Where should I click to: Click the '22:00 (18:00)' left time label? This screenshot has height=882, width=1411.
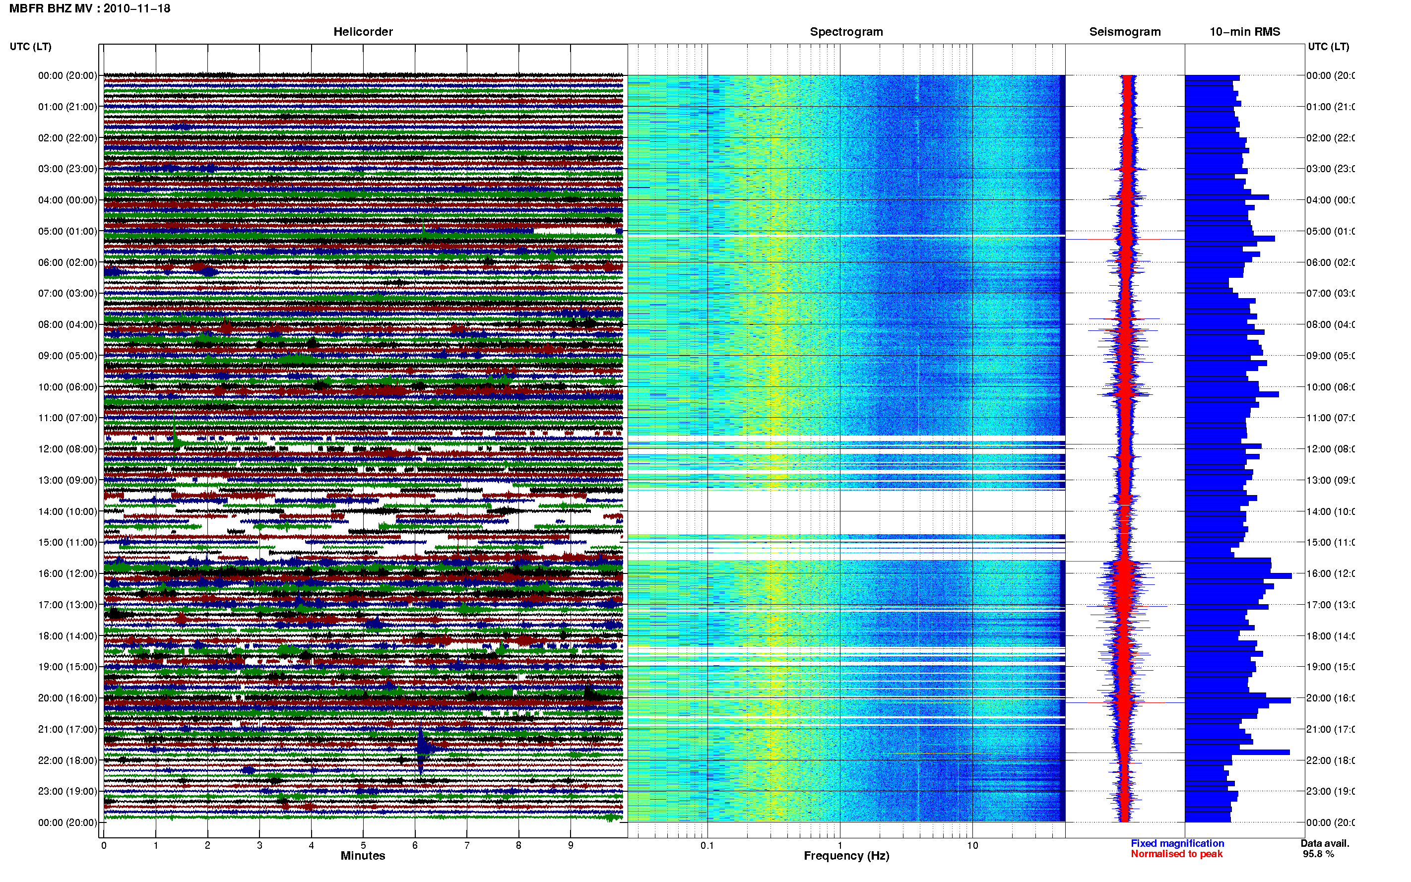67,760
